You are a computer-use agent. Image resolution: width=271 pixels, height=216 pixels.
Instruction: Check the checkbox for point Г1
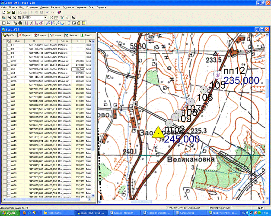pos(9,45)
